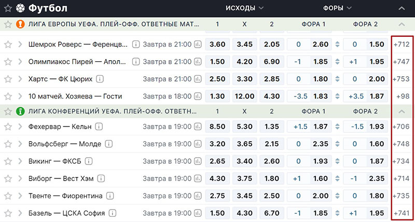
Task: Select odds 1.50 on Олимпиакос Пирей win
Action: [217, 62]
